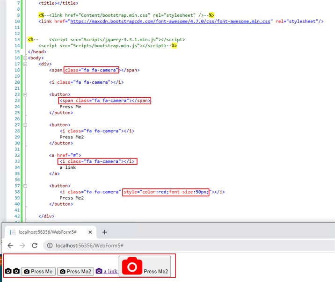Click 'Press Me2' code text on line 39
The height and width of the screenshot is (282, 335).
[x=72, y=198]
